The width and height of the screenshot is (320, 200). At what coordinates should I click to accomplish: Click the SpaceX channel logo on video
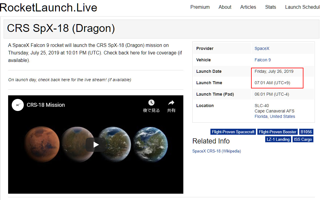coord(18,105)
